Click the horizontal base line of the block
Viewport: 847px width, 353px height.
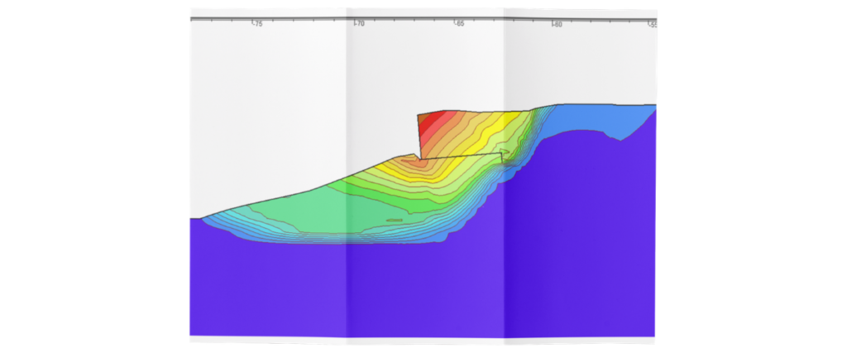click(x=461, y=156)
